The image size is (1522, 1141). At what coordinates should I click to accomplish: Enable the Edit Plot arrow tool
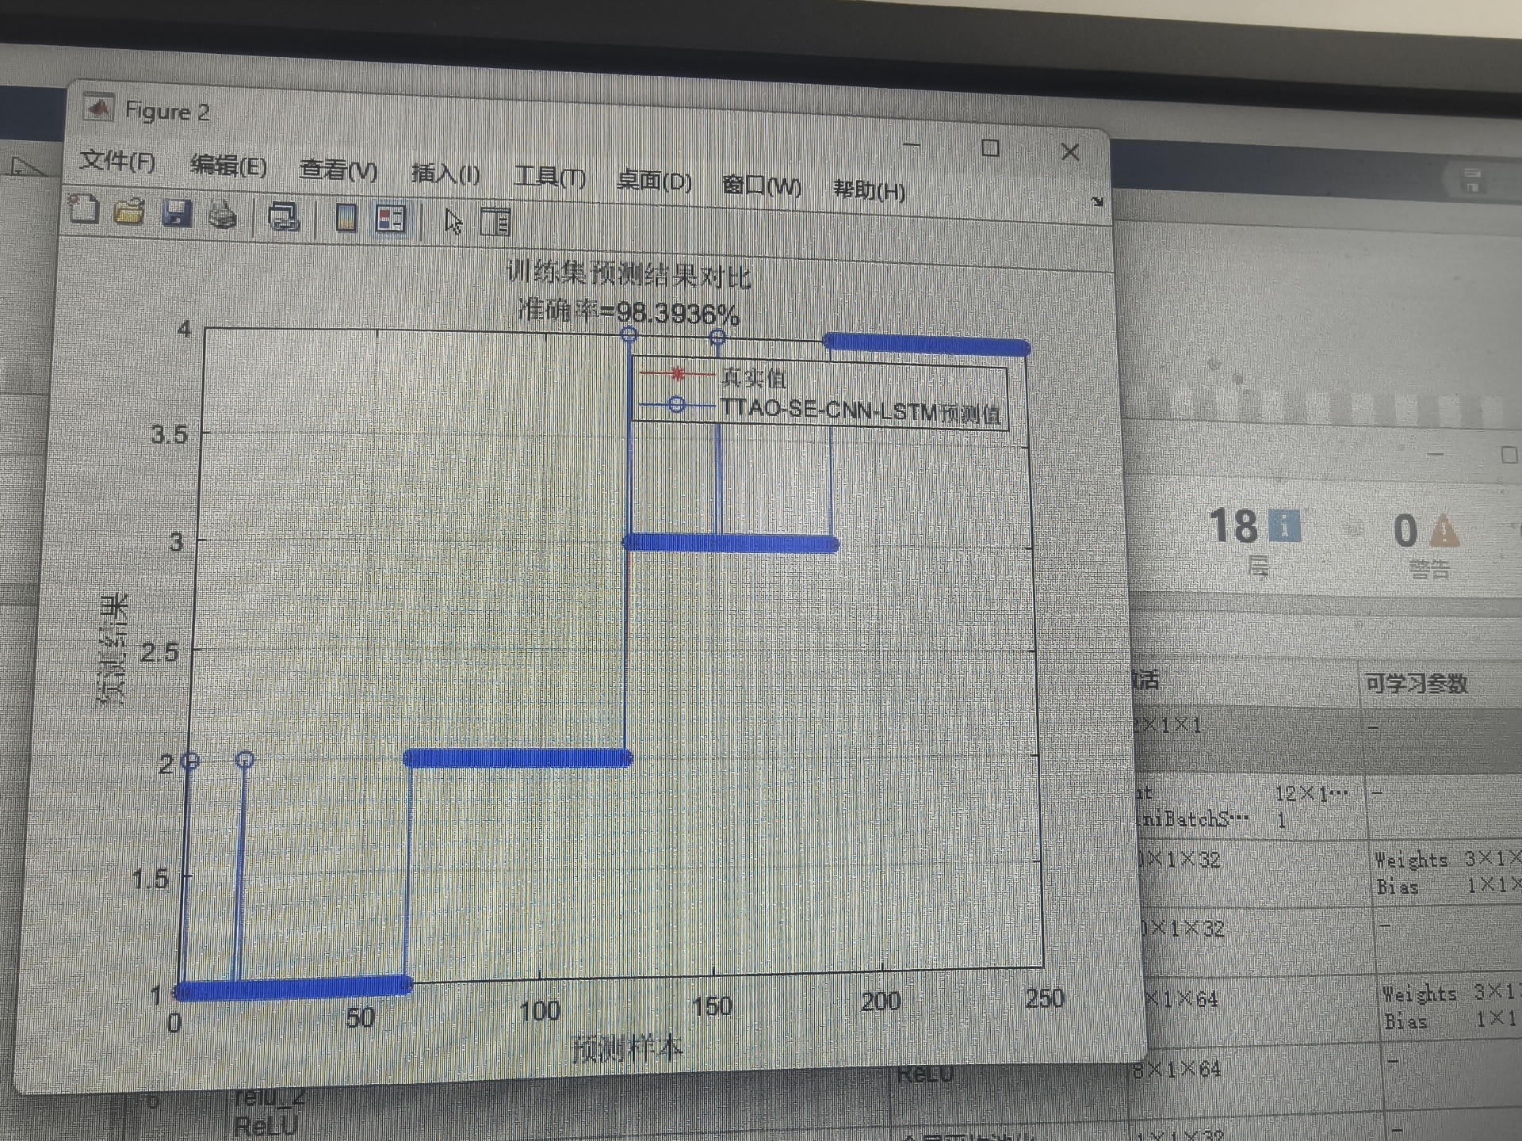[453, 222]
